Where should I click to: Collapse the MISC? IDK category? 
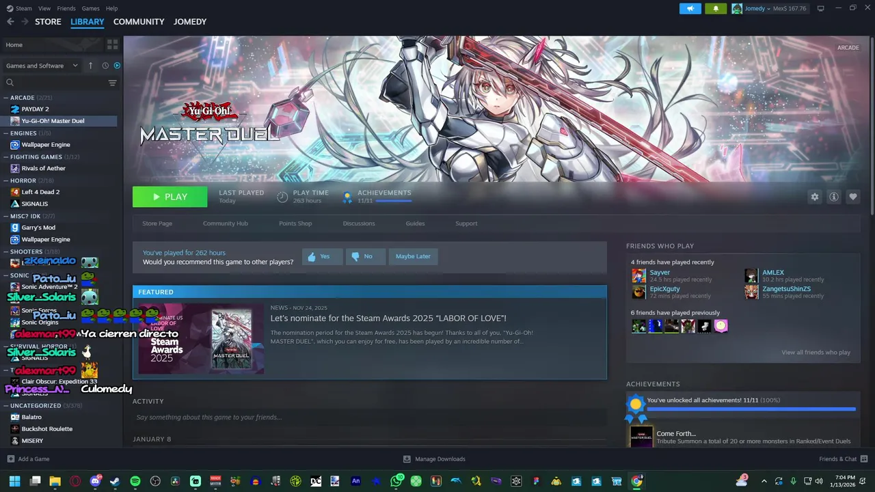(x=5, y=216)
